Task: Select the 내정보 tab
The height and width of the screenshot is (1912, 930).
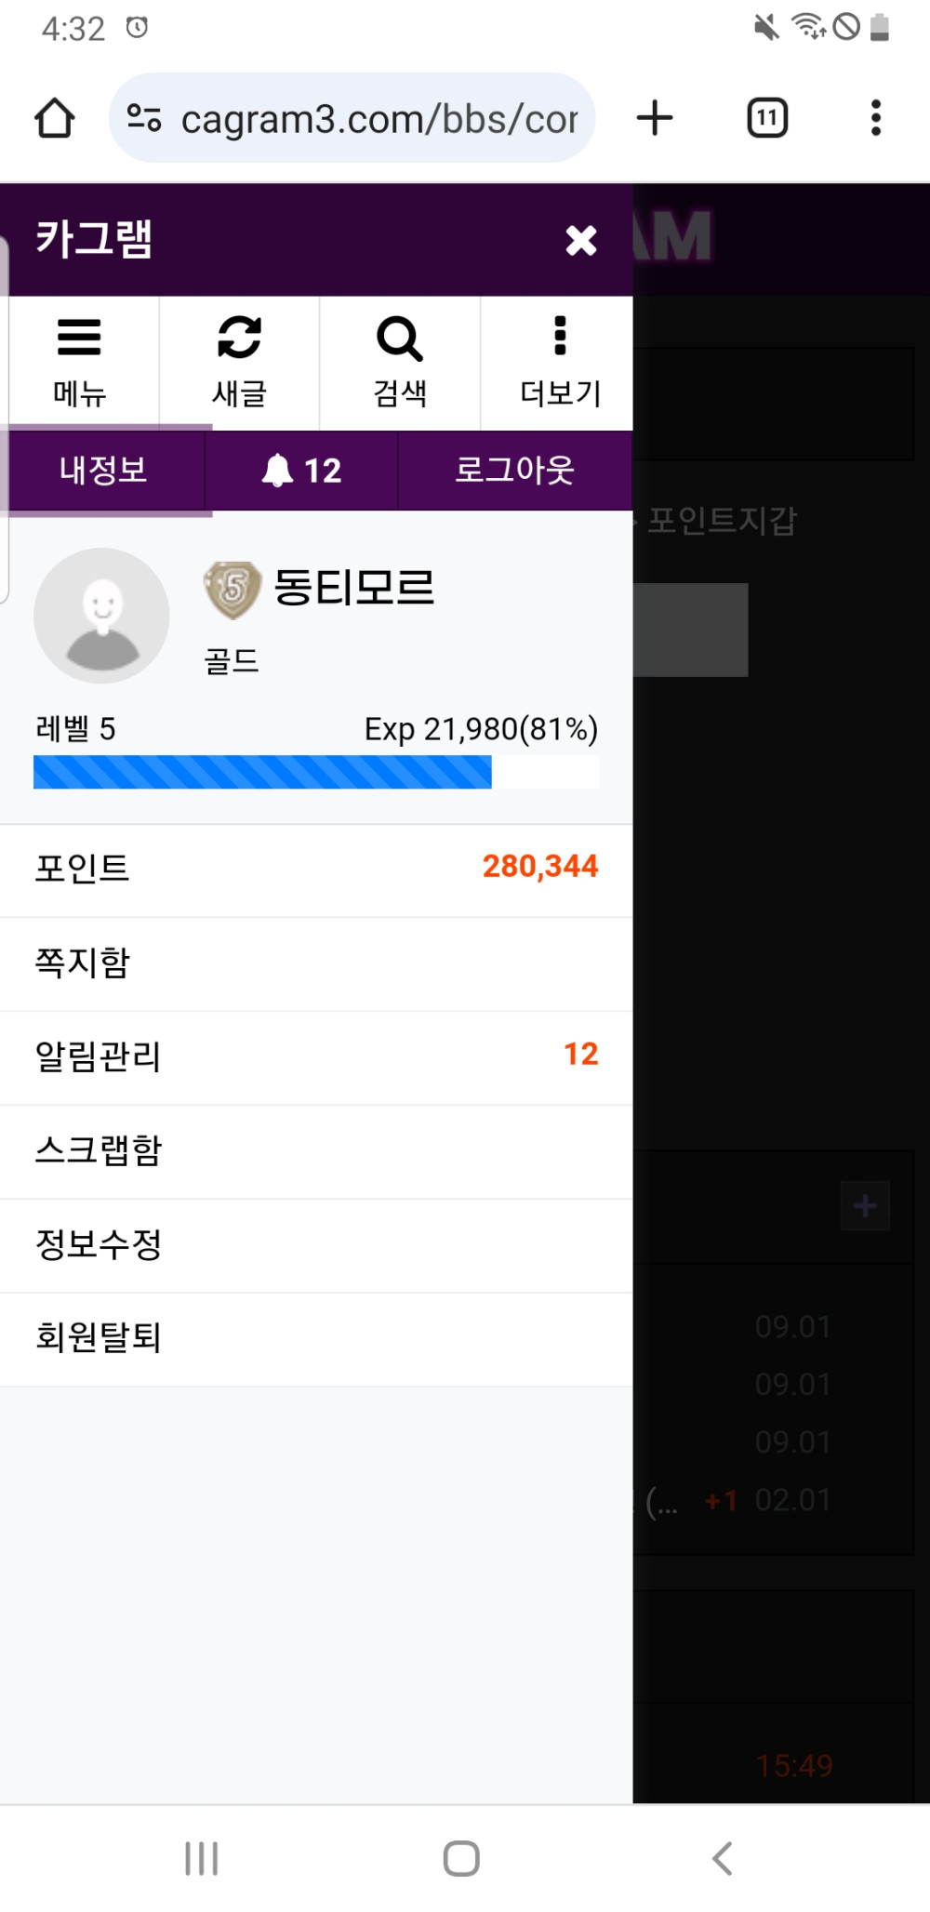Action: 103,471
